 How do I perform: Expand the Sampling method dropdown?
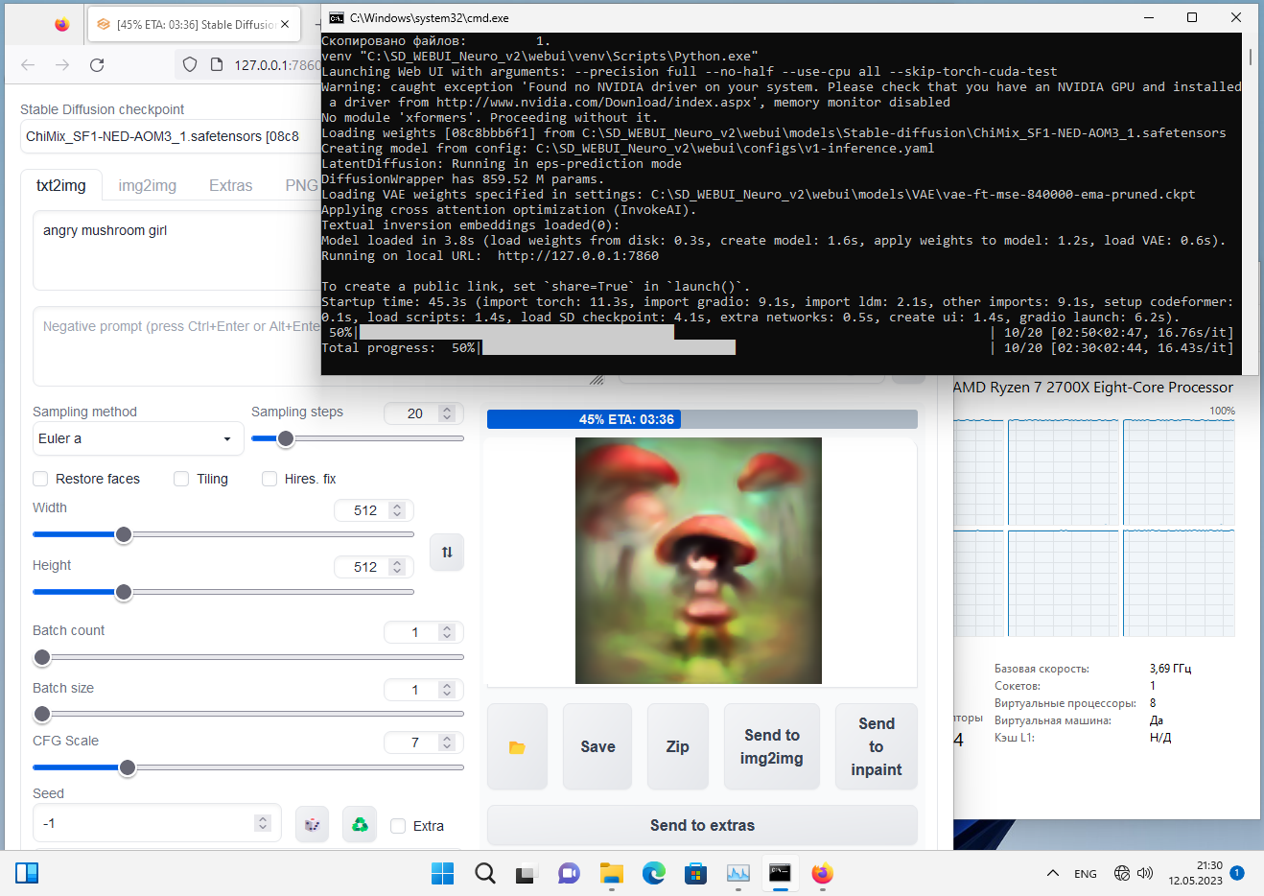pyautogui.click(x=138, y=438)
